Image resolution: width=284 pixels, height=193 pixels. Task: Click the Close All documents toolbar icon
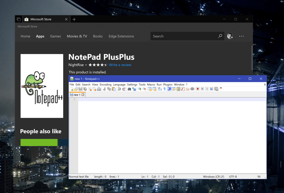tap(94, 89)
